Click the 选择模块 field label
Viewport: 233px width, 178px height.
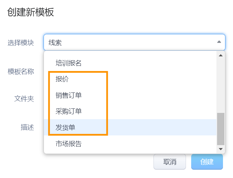click(x=21, y=43)
